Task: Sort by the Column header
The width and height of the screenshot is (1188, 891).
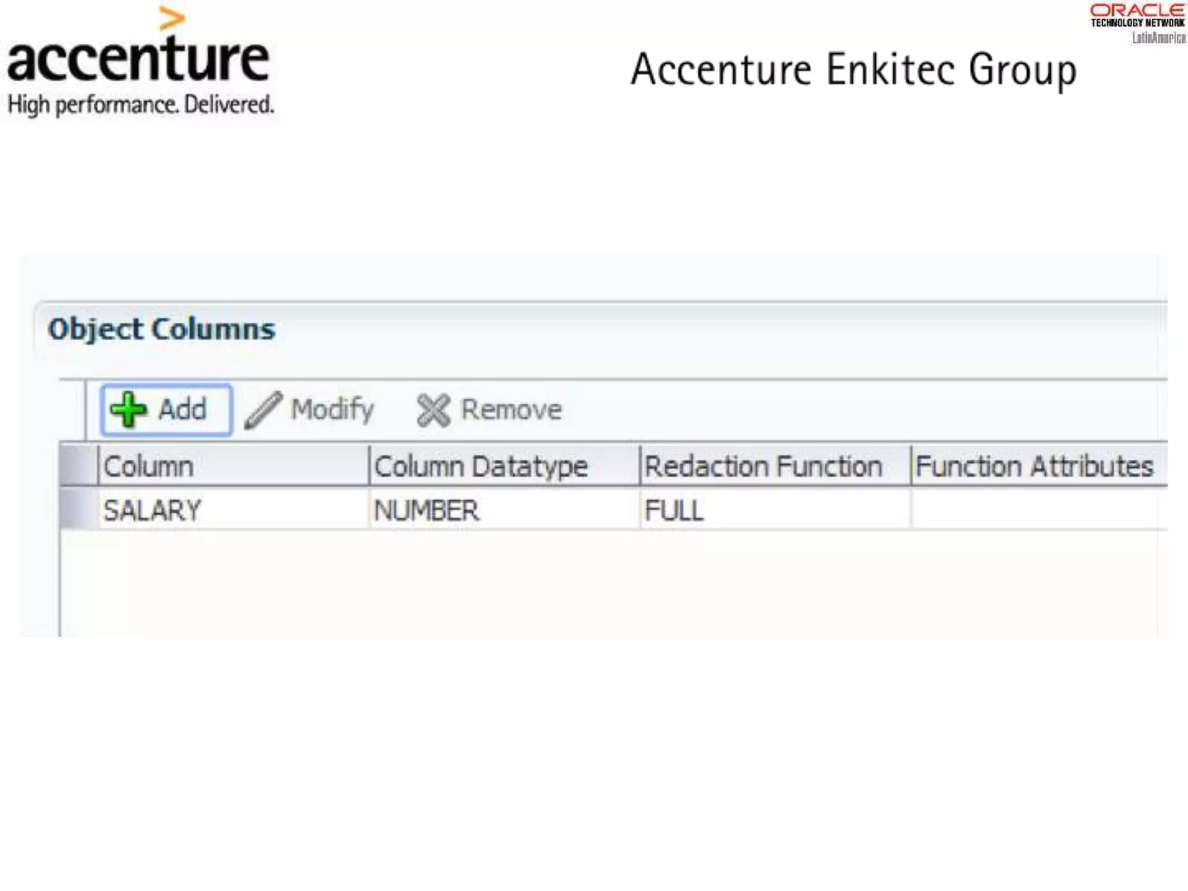Action: click(x=232, y=466)
